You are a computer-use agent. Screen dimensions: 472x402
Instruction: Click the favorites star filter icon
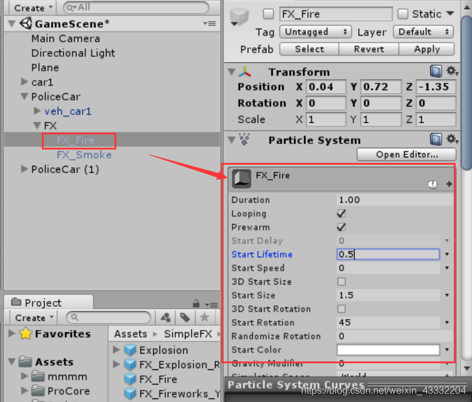tap(204, 317)
